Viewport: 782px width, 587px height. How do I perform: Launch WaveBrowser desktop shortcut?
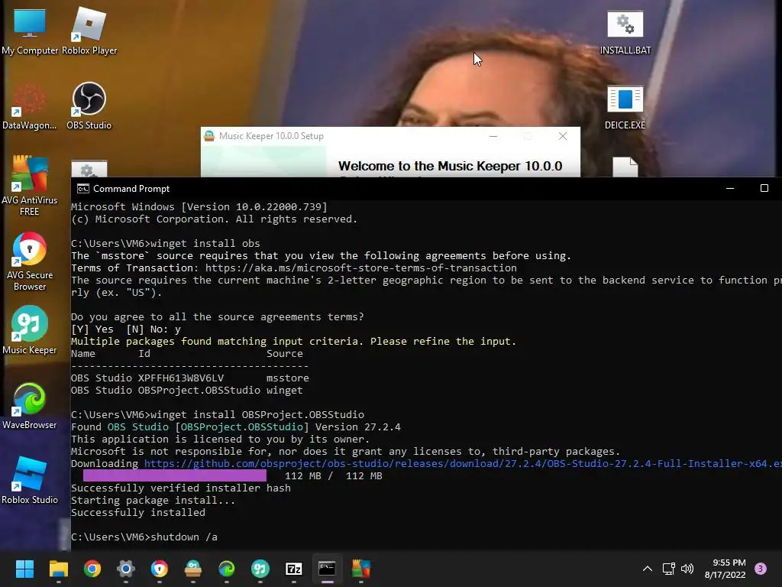30,407
